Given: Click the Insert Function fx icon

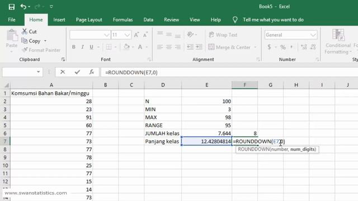Looking at the screenshot, I should pyautogui.click(x=92, y=72).
